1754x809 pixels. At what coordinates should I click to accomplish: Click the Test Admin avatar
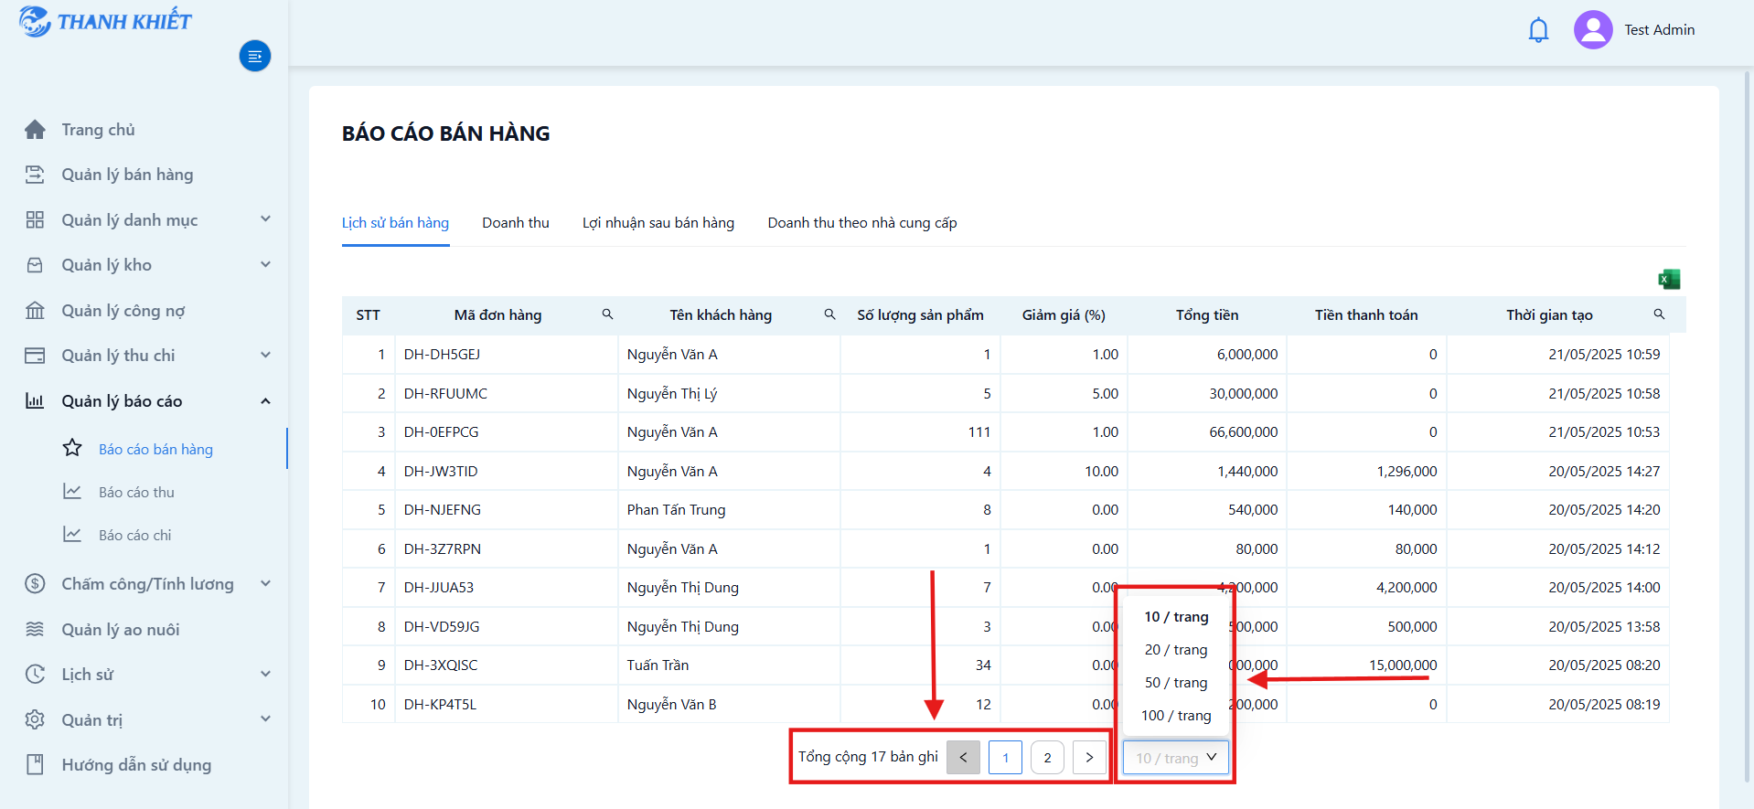(x=1592, y=30)
